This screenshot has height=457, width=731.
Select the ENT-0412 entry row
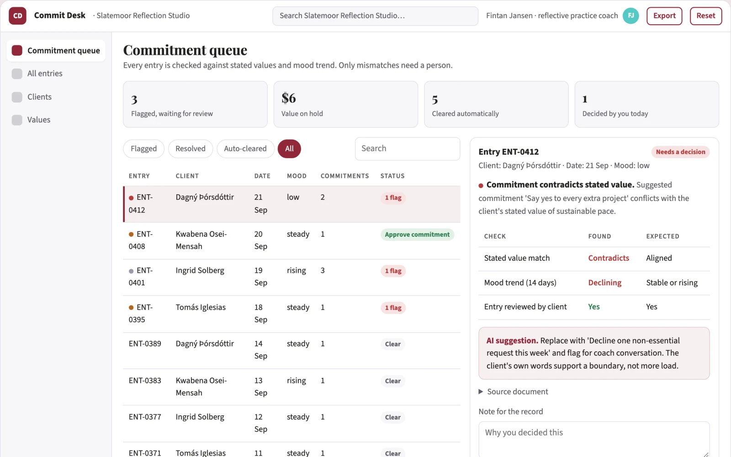[292, 204]
